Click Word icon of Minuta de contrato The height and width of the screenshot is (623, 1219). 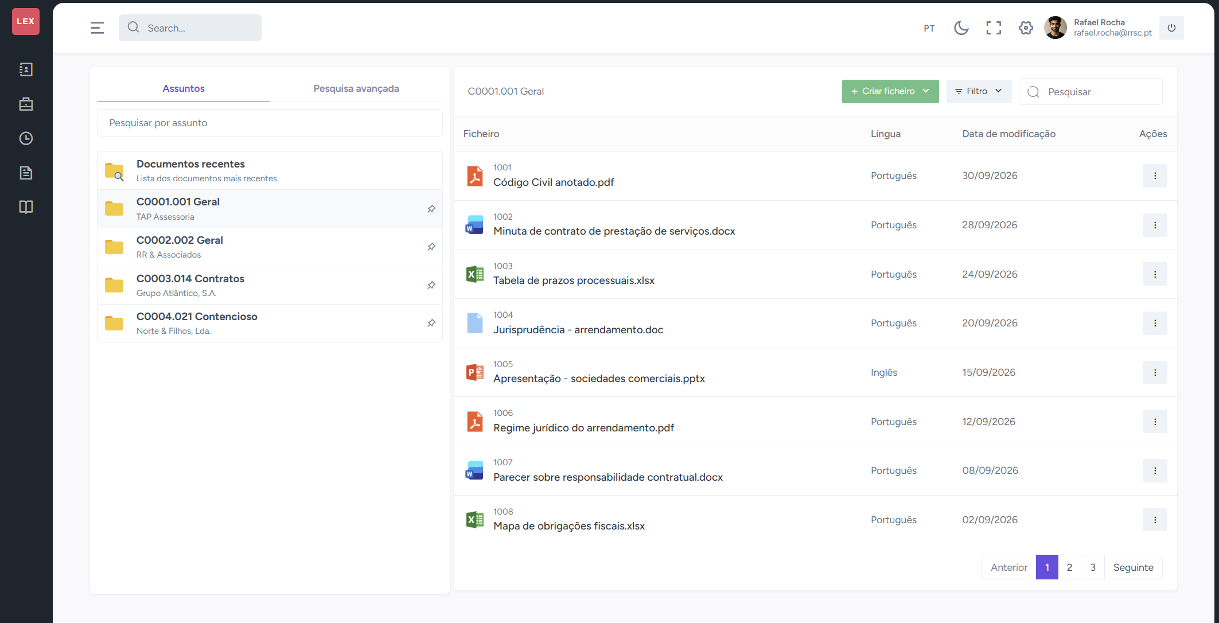pyautogui.click(x=474, y=225)
